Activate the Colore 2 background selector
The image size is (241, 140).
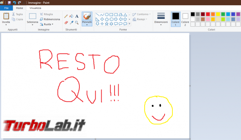(x=185, y=19)
